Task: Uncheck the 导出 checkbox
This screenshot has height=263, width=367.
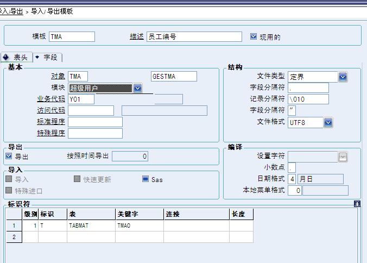Action: point(9,156)
